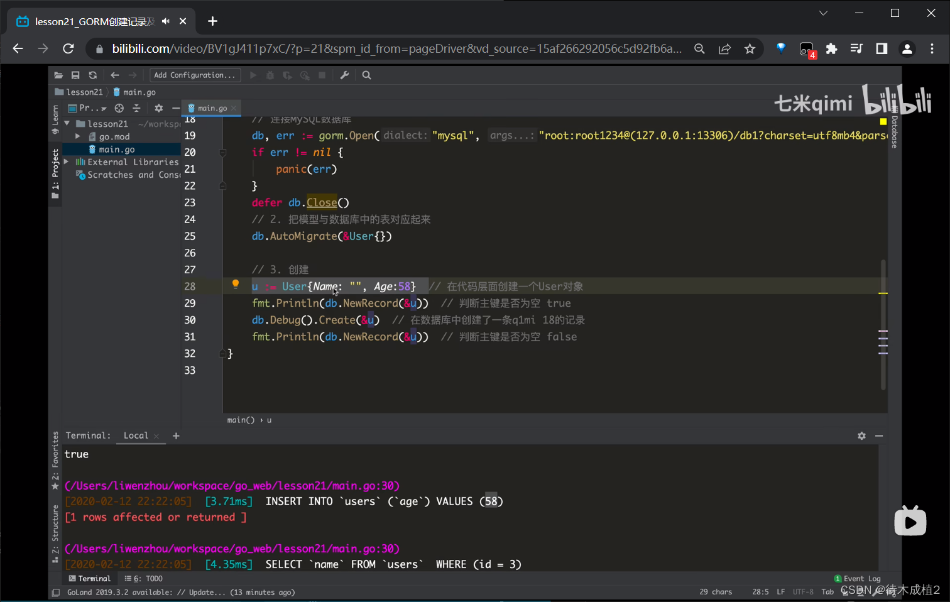Fold the if err block at line 20
Viewport: 950px width, 602px height.
tap(222, 152)
